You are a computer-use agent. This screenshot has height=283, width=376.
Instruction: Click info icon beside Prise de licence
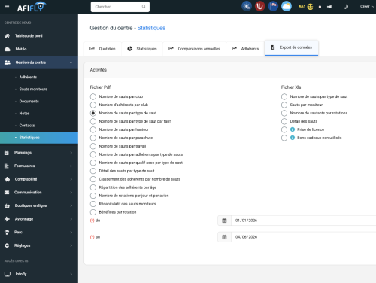click(x=293, y=129)
